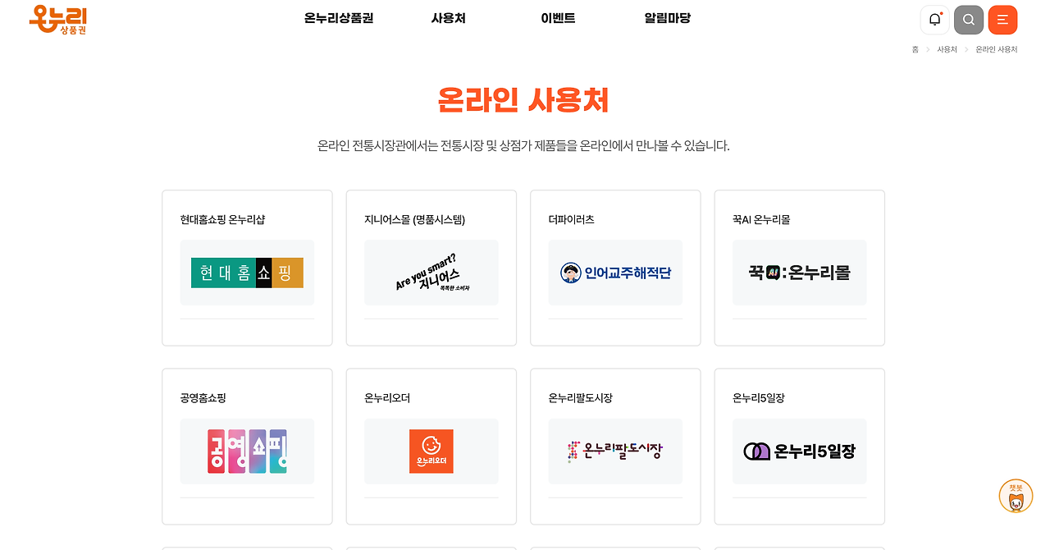The image size is (1050, 550).
Task: Click the 지니어스 logo image
Action: [431, 273]
